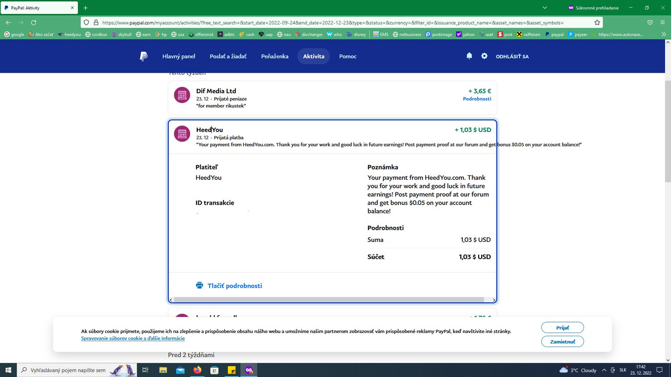
Task: Open the Windows notification center
Action: [660, 370]
